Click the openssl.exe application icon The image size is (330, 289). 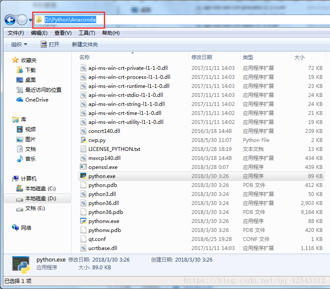tap(83, 167)
